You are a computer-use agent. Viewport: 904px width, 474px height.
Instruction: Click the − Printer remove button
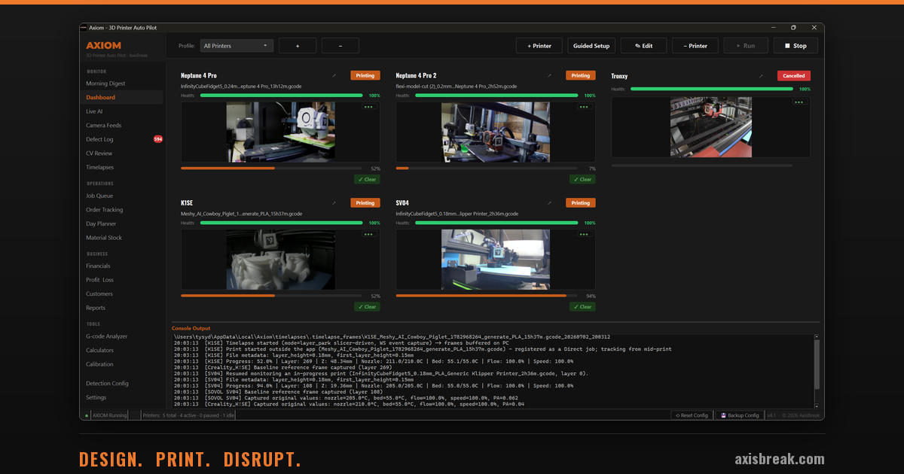coord(695,46)
